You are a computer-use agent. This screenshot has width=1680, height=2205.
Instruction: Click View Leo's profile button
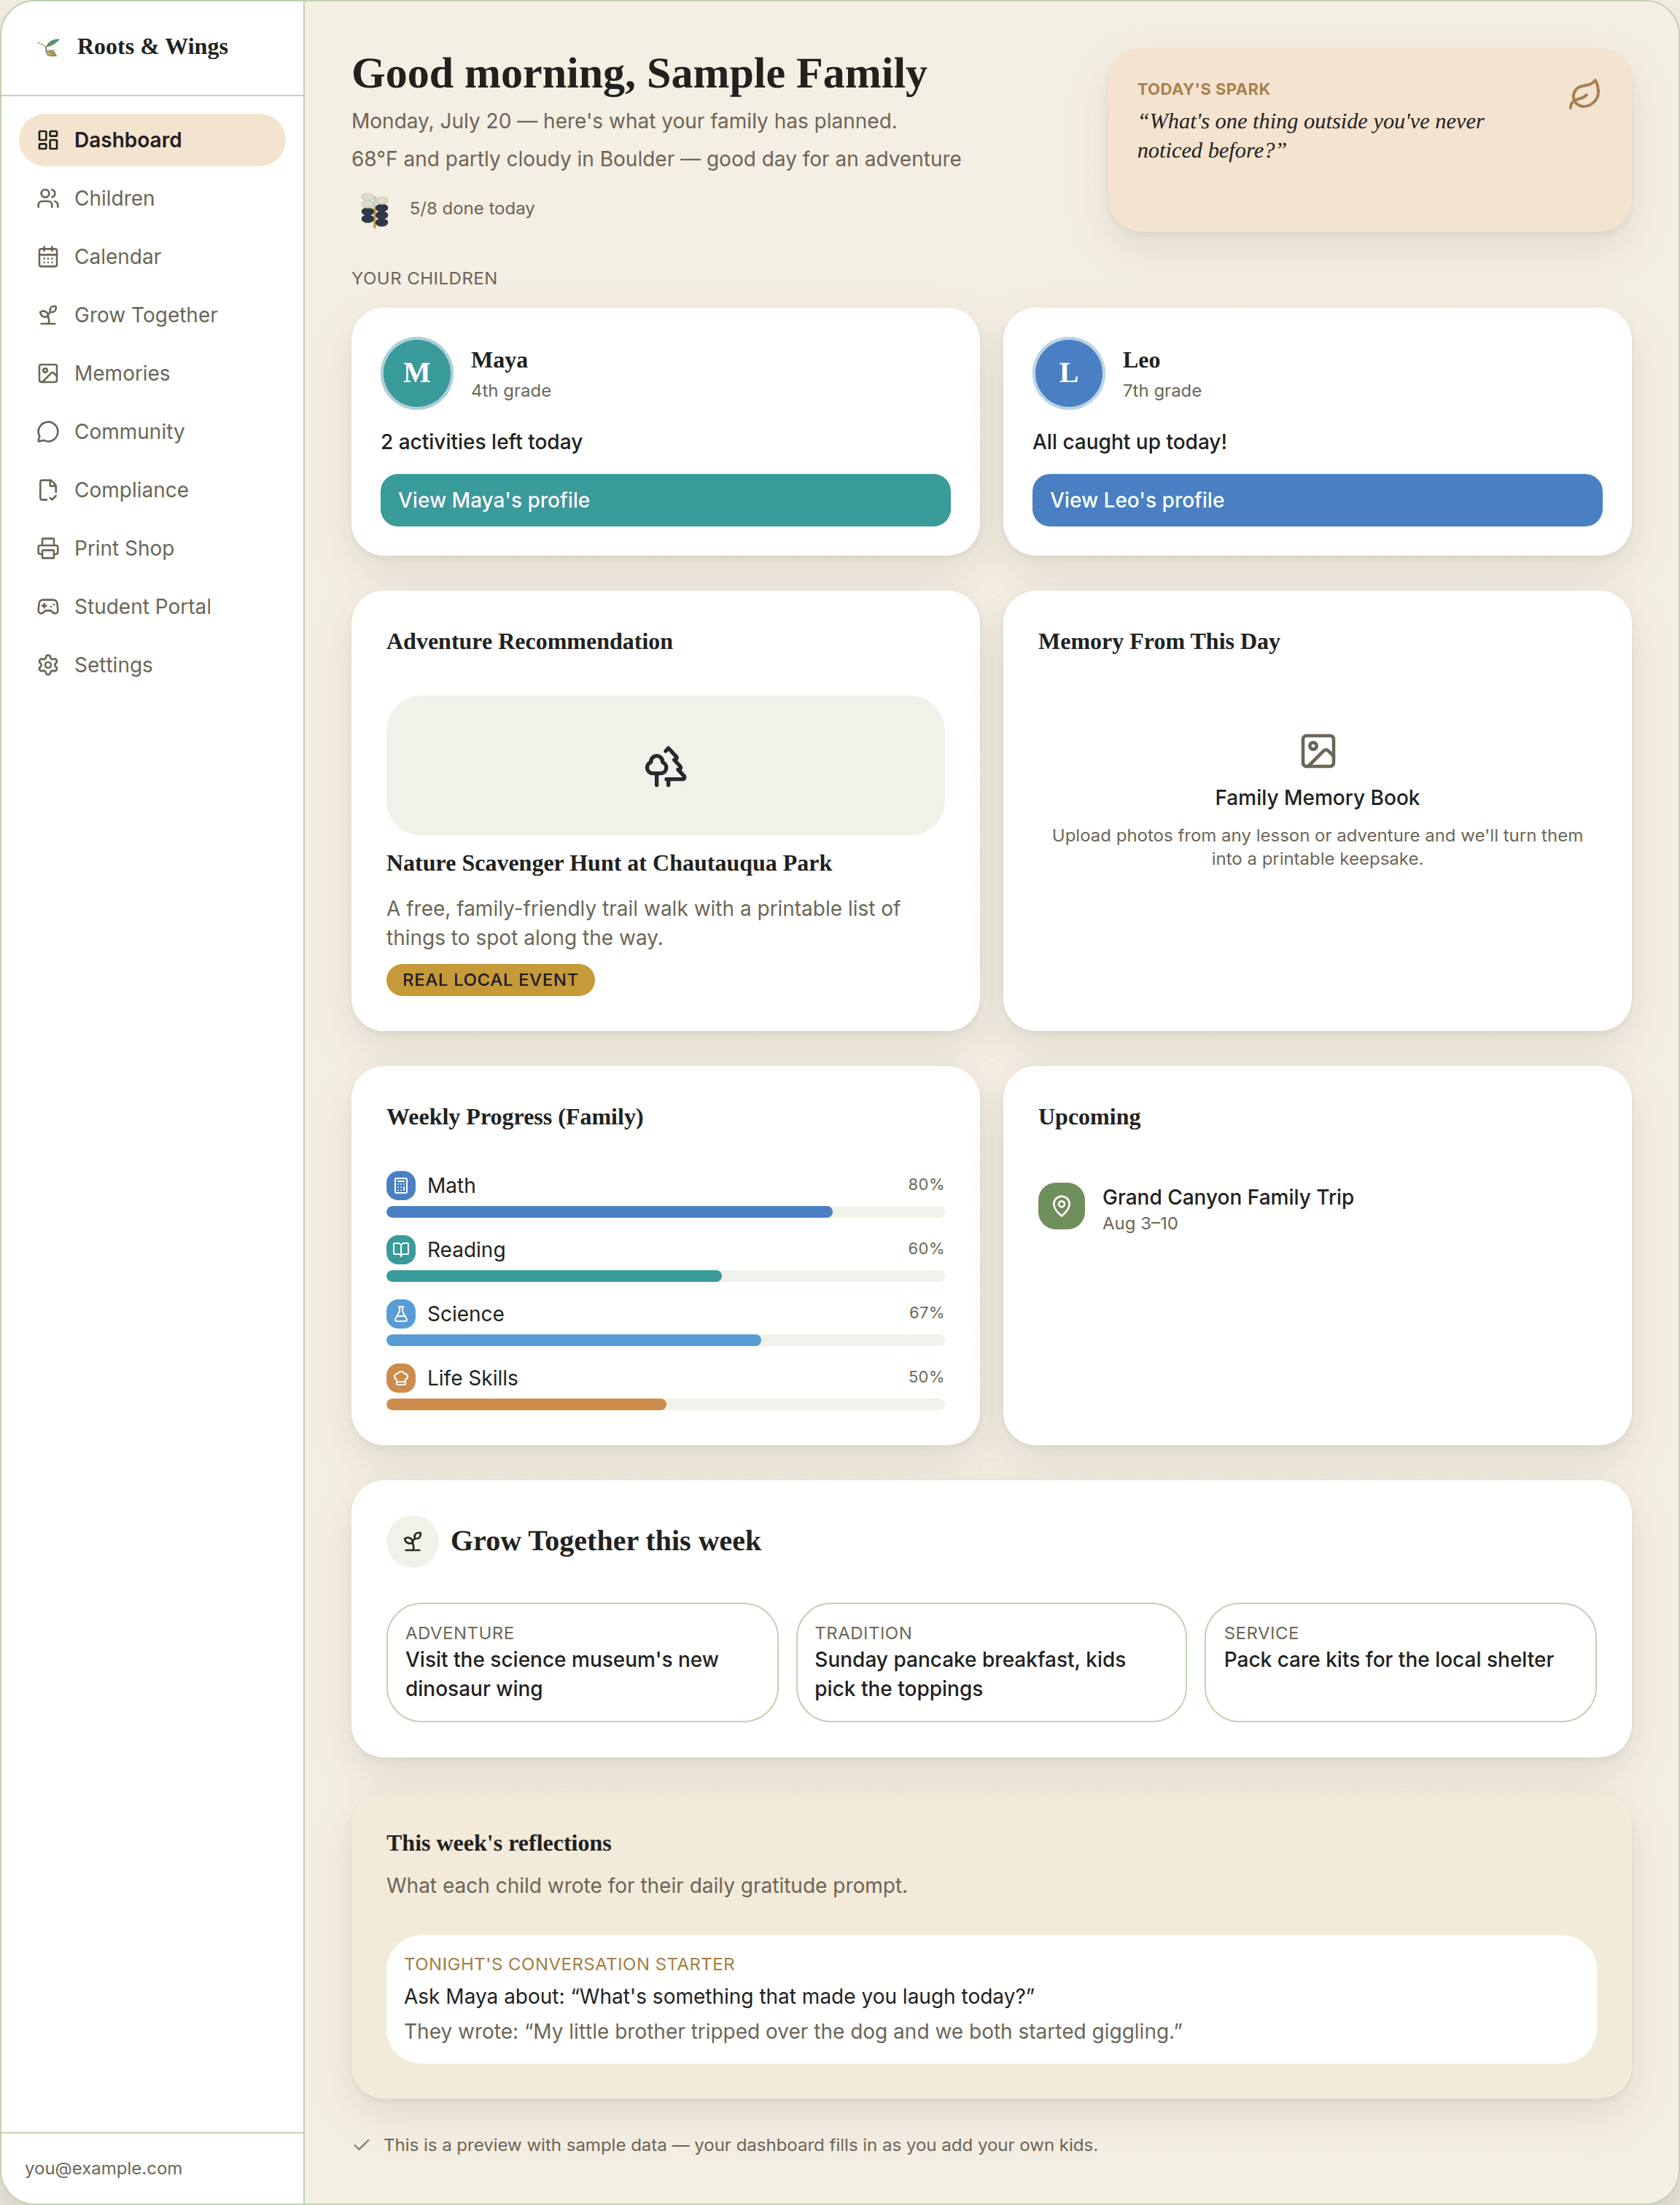coord(1317,500)
